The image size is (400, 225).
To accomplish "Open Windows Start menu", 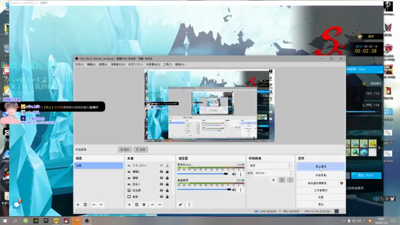I will point(4,220).
